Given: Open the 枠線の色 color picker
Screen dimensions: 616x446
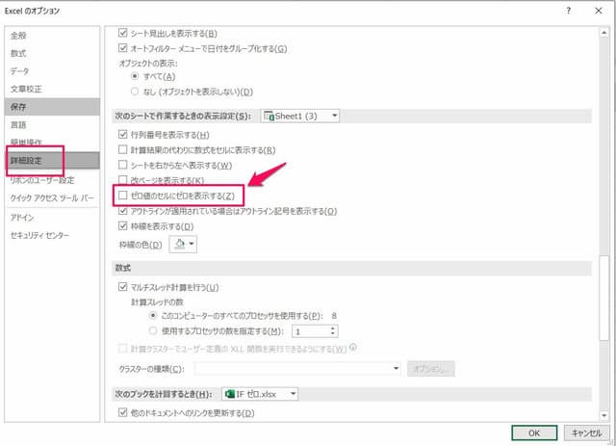Looking at the screenshot, I should (183, 245).
